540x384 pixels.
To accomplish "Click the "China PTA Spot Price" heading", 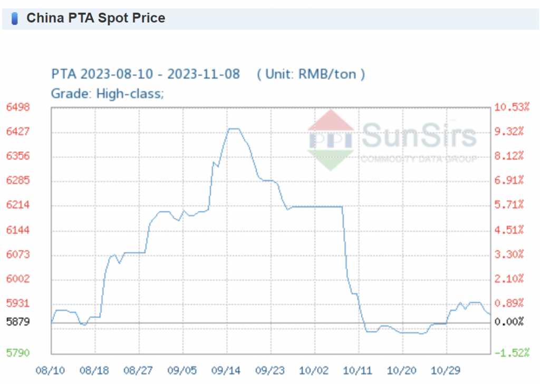I will 95,18.
